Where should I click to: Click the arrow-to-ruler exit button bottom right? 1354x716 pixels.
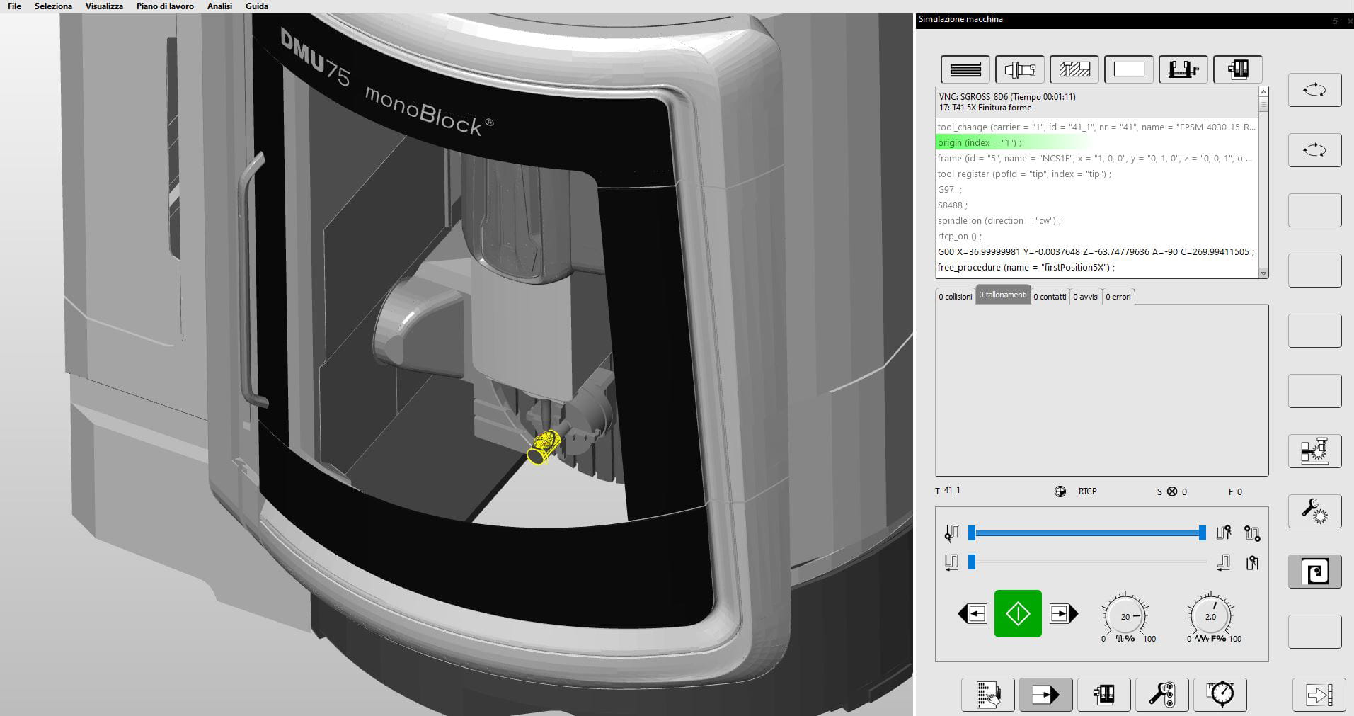click(1319, 695)
